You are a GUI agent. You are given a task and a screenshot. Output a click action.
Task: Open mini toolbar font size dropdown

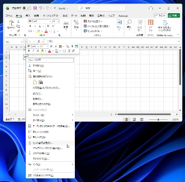pyautogui.click(x=48, y=46)
